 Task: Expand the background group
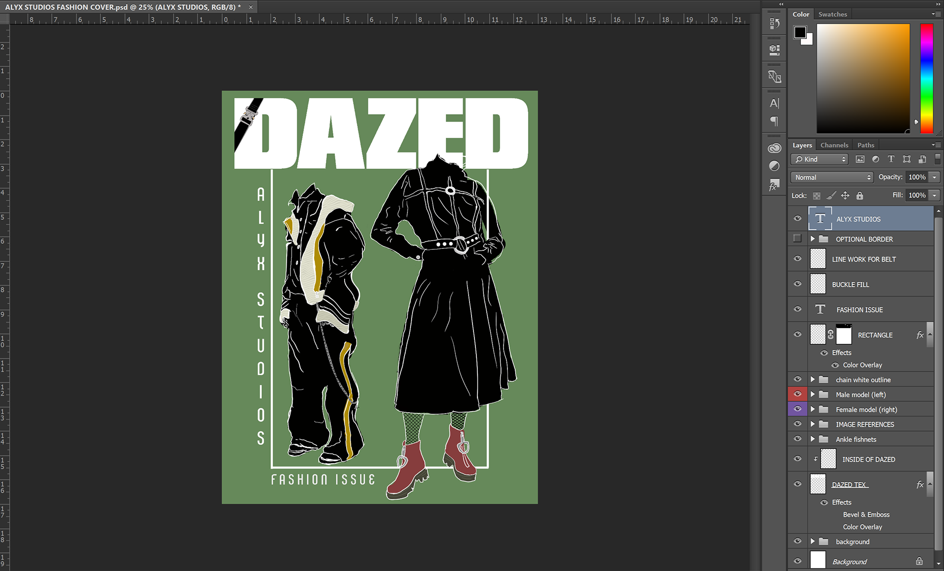point(813,541)
